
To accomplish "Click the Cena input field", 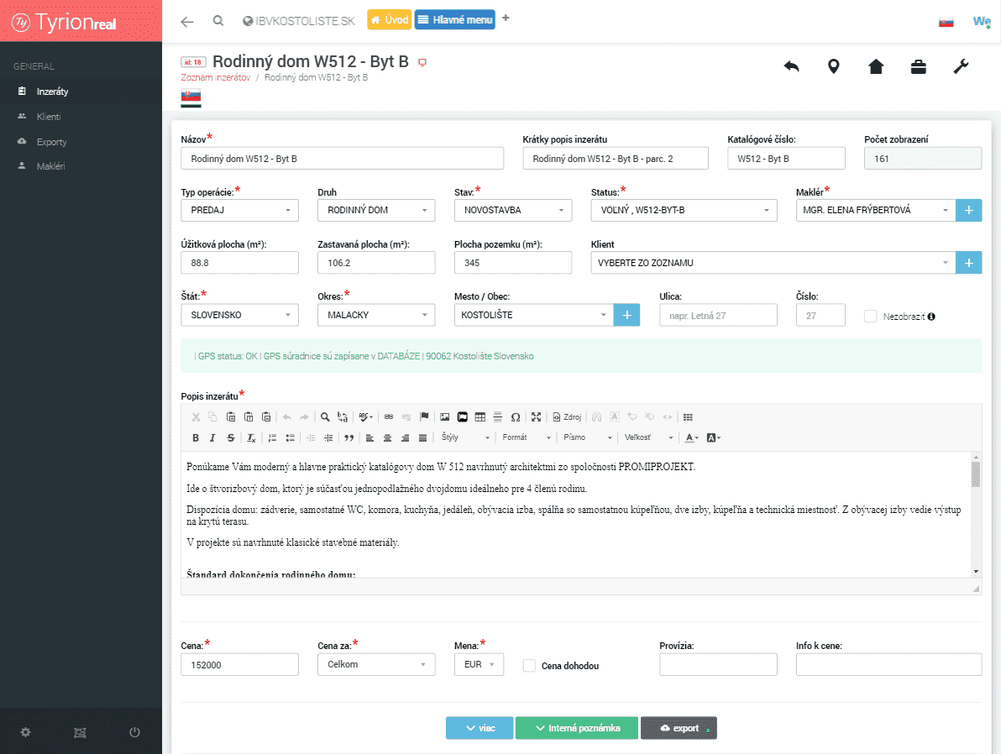I will click(x=239, y=664).
